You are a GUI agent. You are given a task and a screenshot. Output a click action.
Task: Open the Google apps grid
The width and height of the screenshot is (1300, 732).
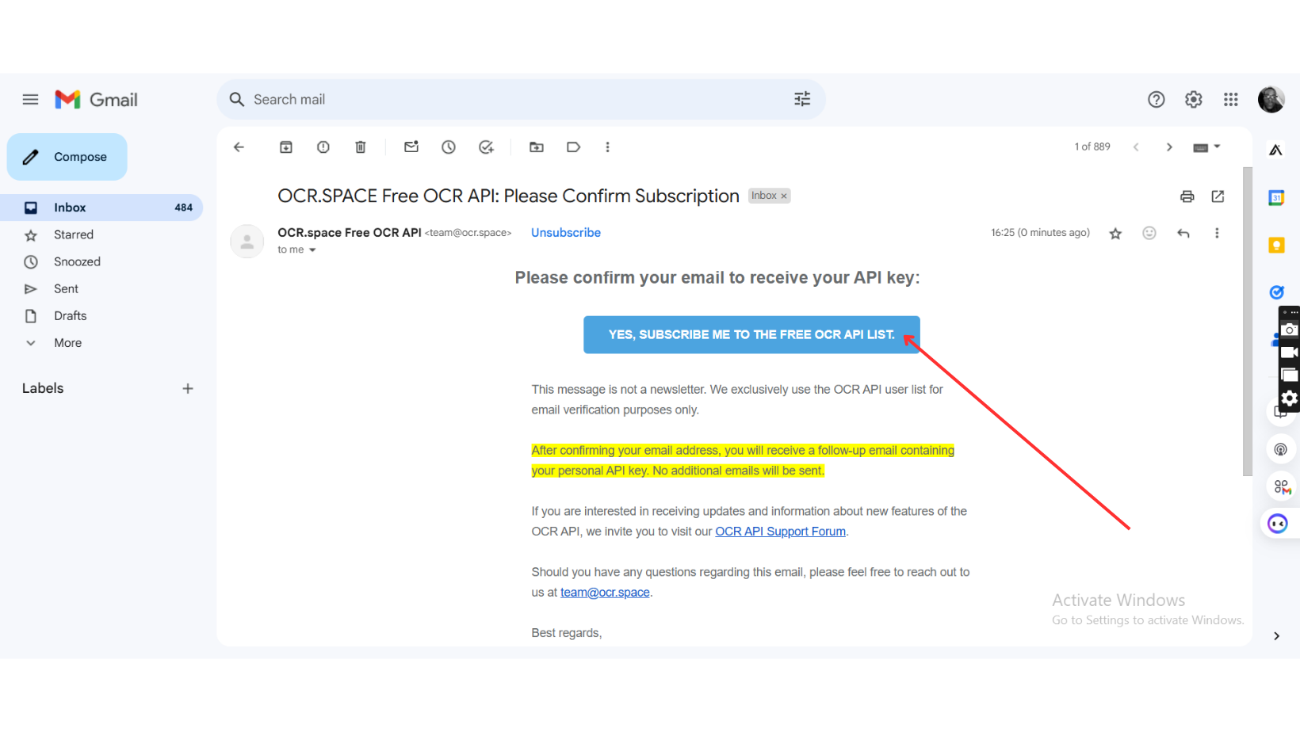coord(1230,99)
